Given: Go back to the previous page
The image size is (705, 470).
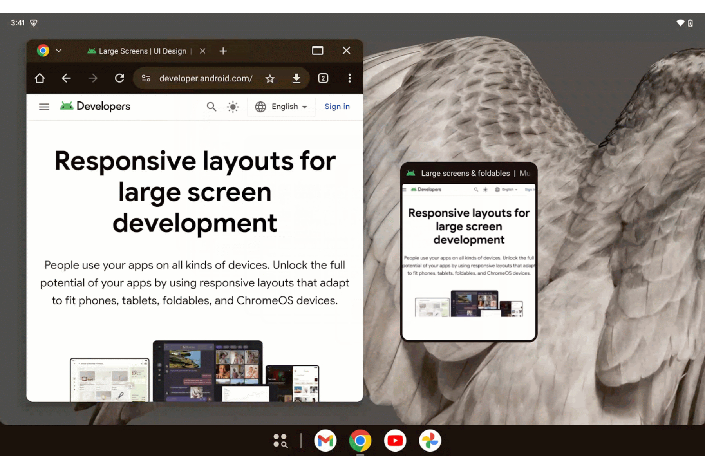Looking at the screenshot, I should [66, 78].
